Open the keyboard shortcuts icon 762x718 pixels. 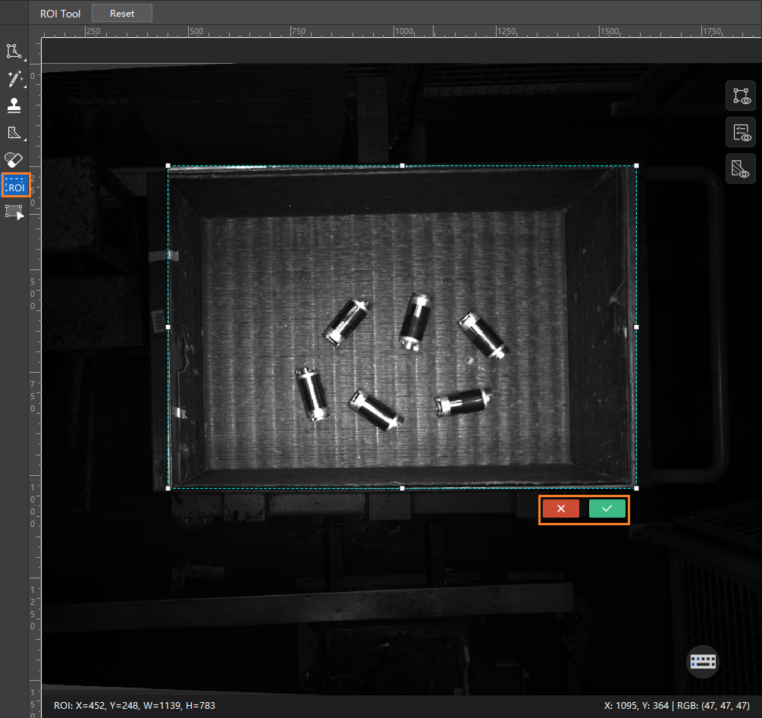tap(703, 662)
